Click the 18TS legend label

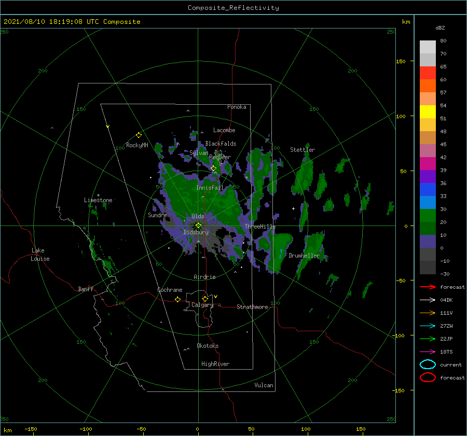446,352
